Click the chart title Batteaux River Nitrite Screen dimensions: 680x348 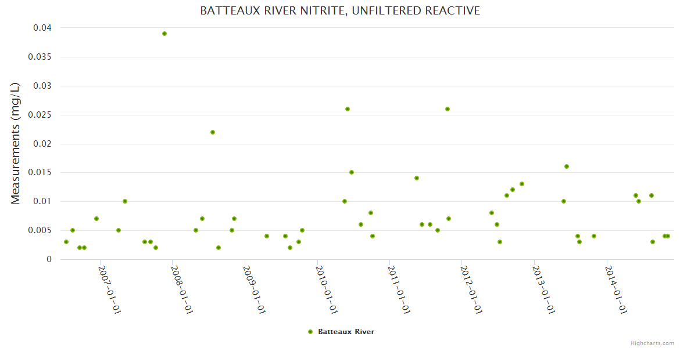pyautogui.click(x=340, y=11)
